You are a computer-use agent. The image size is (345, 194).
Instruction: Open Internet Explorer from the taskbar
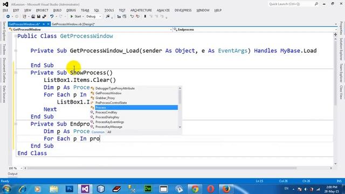pos(22,189)
